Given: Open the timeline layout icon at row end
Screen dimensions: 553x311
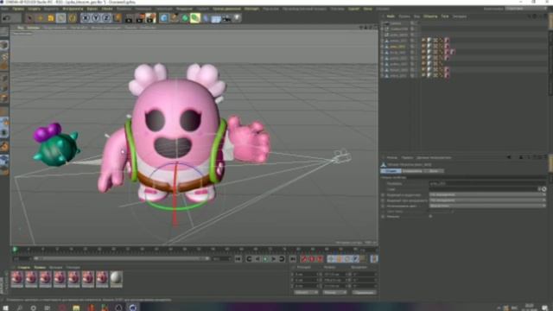Looking at the screenshot, I should (374, 259).
